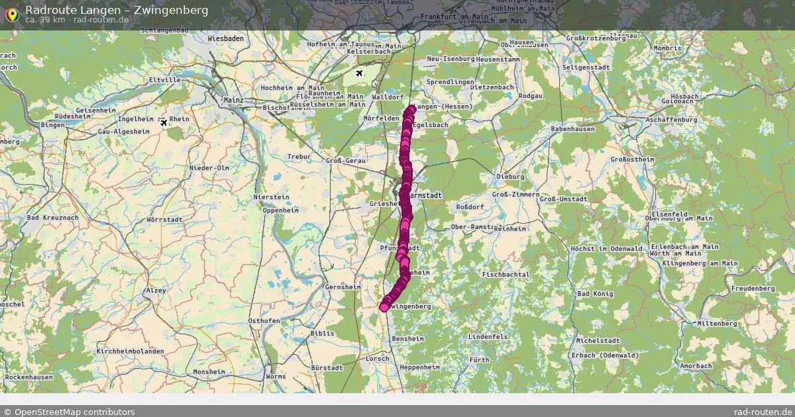Click the Freudenberg town label
This screenshot has width=795, height=417.
tap(753, 289)
